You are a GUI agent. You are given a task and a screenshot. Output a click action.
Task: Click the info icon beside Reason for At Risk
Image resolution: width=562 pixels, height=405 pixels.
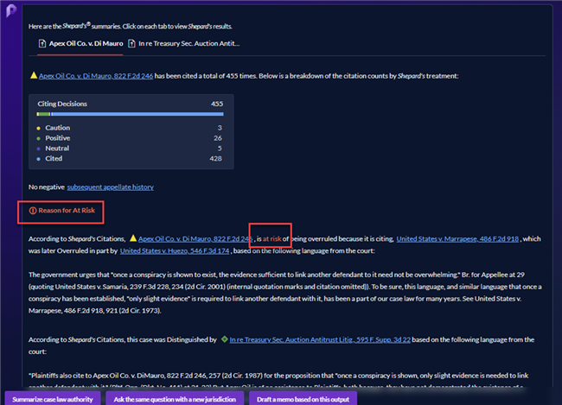click(33, 211)
